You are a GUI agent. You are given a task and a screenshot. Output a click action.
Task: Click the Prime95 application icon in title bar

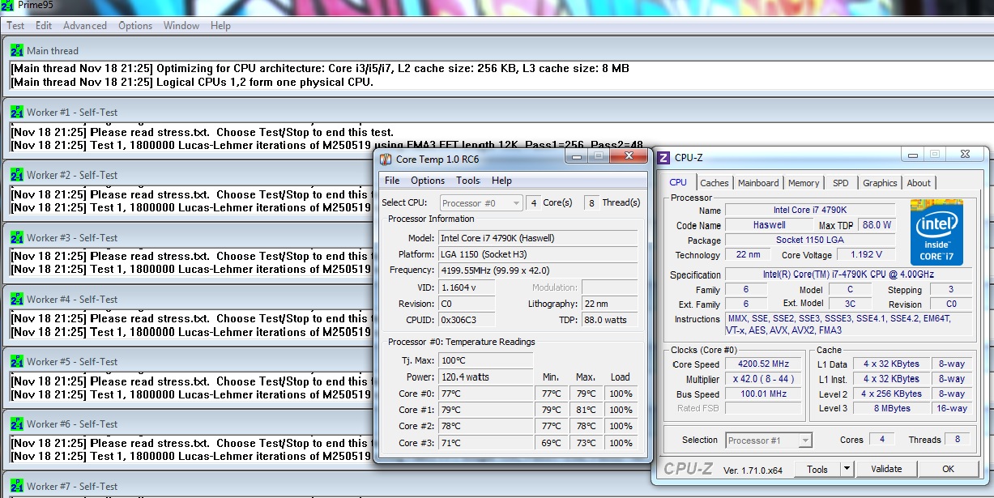[8, 6]
